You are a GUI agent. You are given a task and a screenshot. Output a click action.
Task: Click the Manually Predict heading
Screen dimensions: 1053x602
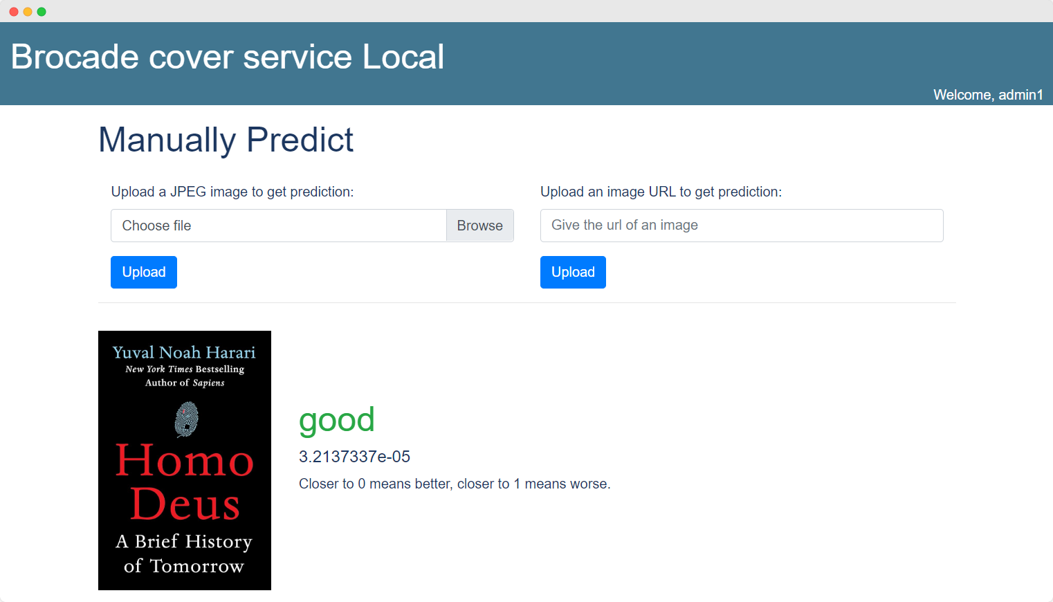point(226,140)
